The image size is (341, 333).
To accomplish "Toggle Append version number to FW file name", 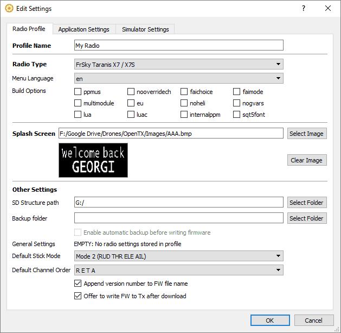I will click(x=78, y=284).
